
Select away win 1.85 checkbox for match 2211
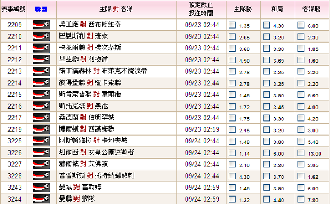(x=301, y=48)
